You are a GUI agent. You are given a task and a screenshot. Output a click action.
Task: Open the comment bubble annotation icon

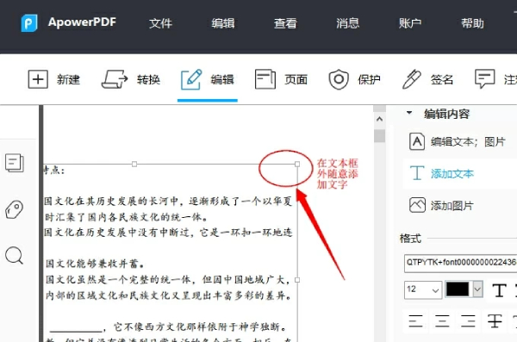pos(484,78)
